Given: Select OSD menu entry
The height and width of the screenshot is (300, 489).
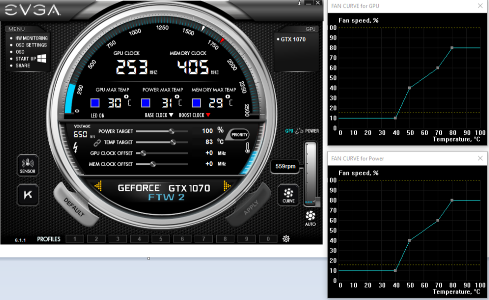Looking at the screenshot, I should pyautogui.click(x=20, y=52).
